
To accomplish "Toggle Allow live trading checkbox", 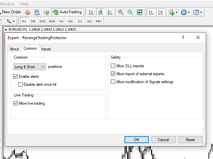I will click(16, 103).
